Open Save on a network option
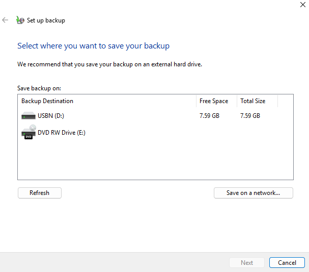 [253, 193]
